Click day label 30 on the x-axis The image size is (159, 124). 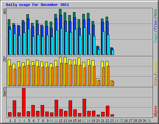click(x=144, y=121)
